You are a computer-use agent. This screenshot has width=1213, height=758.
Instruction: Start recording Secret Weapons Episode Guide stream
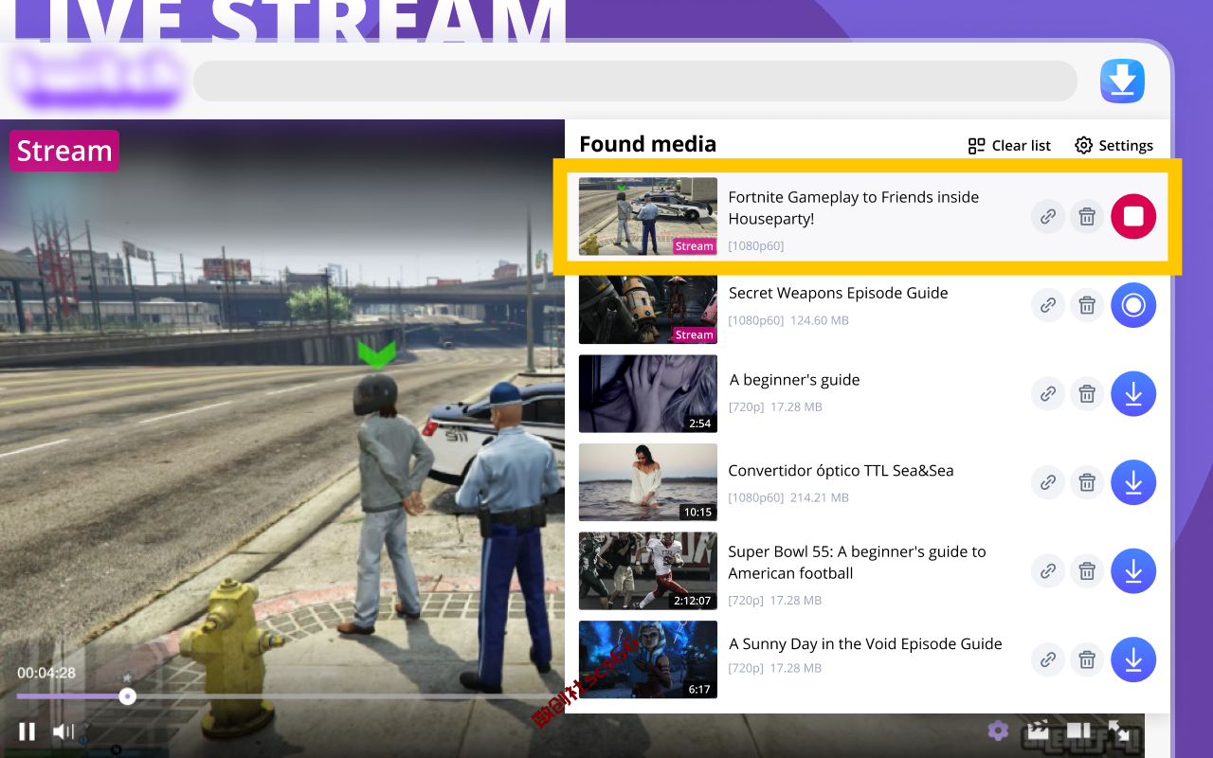pos(1133,305)
